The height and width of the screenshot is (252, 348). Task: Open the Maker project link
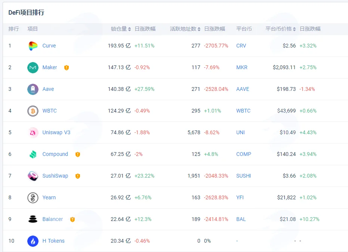[x=50, y=67]
